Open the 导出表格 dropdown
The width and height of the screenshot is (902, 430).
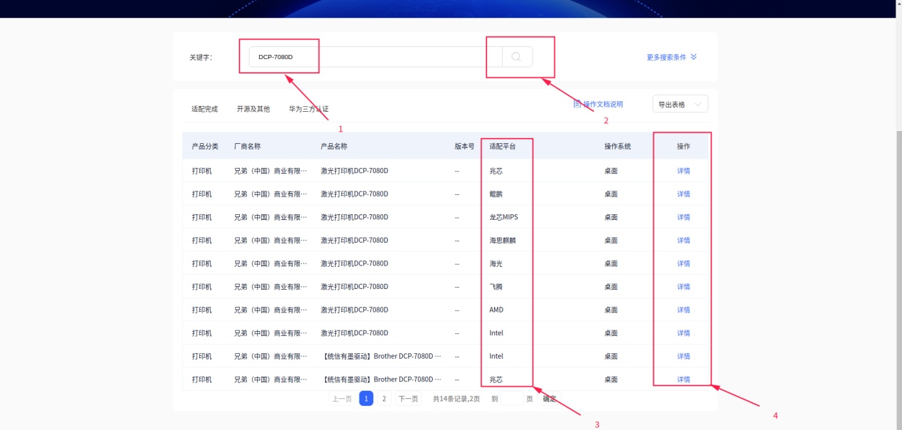click(x=680, y=104)
